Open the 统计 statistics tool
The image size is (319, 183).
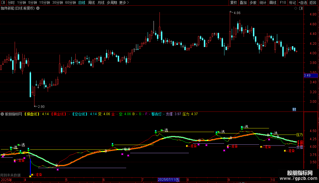[x=263, y=3]
